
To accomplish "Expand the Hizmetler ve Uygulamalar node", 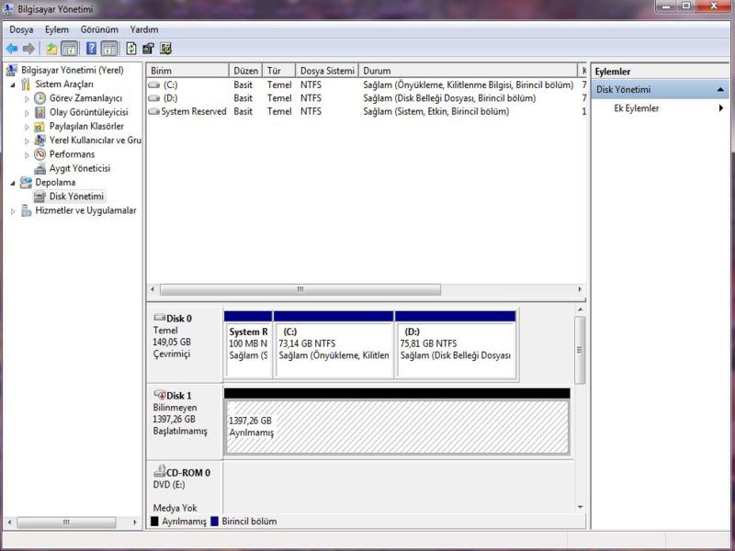I will point(14,211).
